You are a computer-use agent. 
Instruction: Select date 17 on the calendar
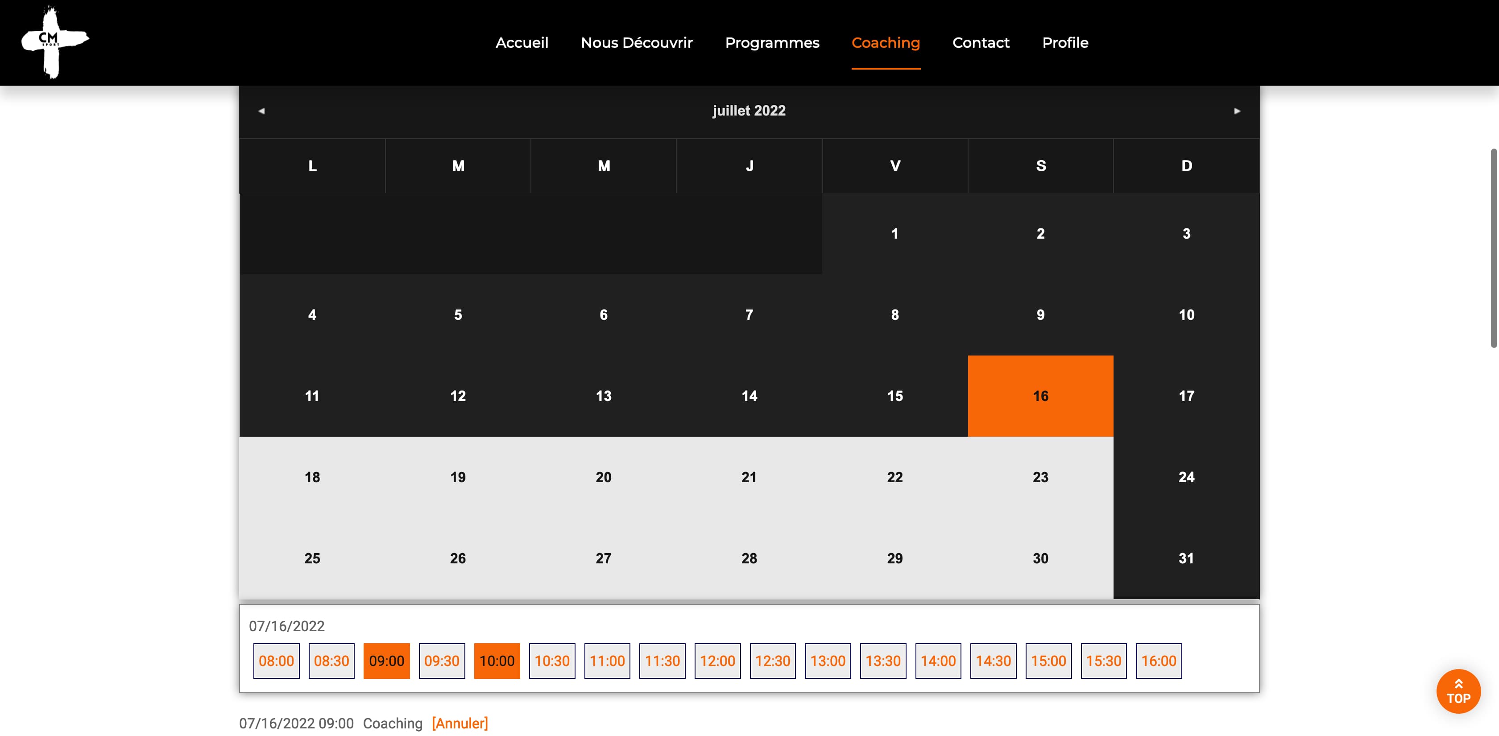tap(1185, 396)
